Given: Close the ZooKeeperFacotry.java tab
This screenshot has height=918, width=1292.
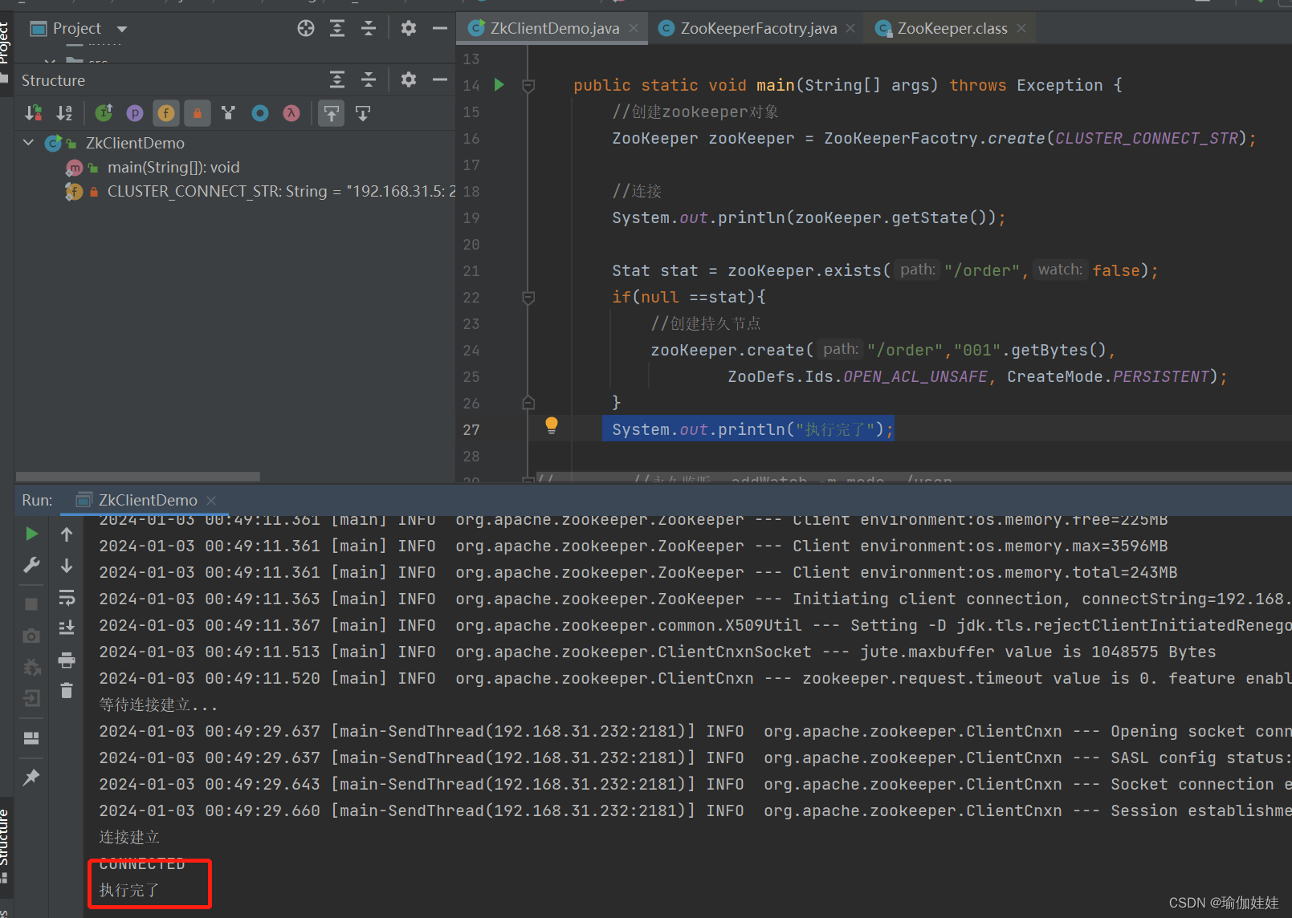Looking at the screenshot, I should pos(850,28).
